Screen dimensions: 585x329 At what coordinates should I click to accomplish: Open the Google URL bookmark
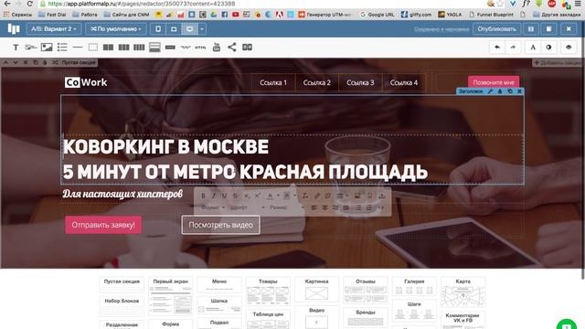(x=378, y=15)
